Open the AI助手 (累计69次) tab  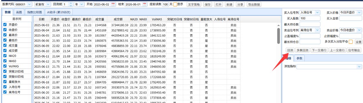[59, 12]
